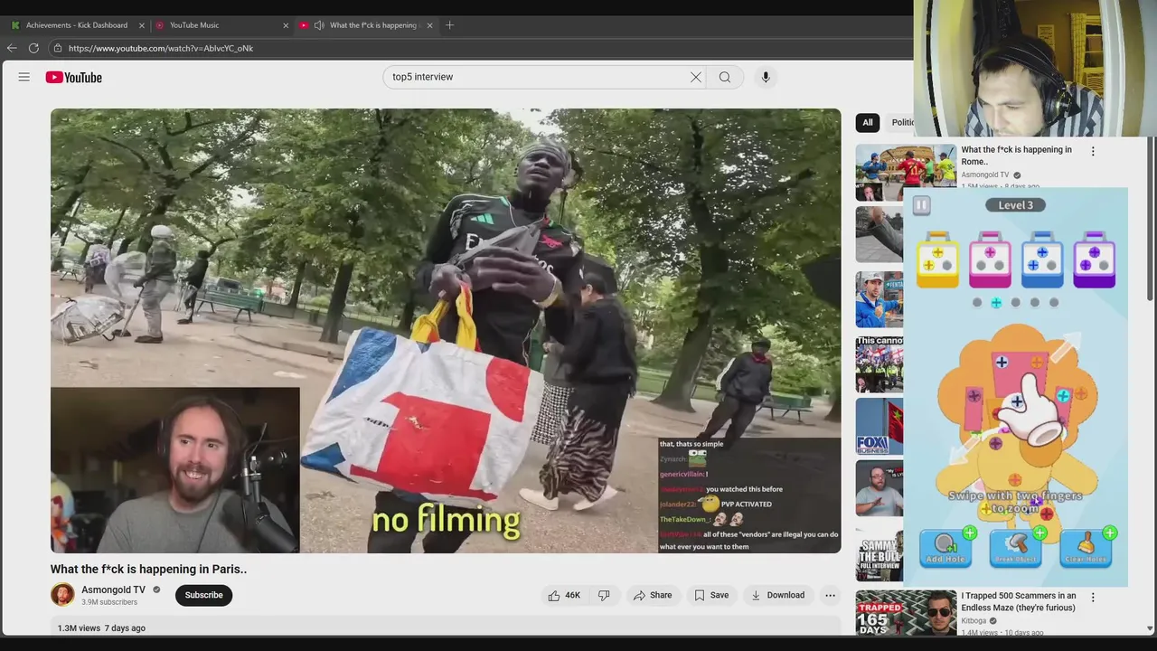Select the What the f*ck is happening tab
This screenshot has height=651, width=1157.
(x=372, y=25)
